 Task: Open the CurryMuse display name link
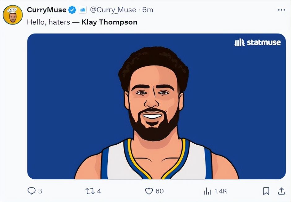(x=46, y=10)
